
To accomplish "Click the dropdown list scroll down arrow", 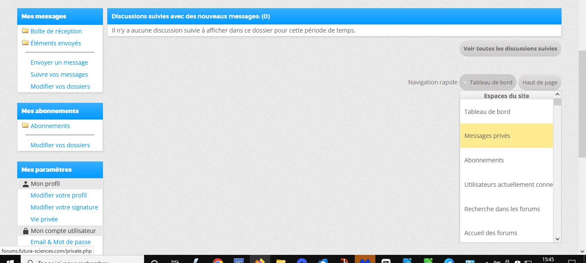I will tap(557, 239).
